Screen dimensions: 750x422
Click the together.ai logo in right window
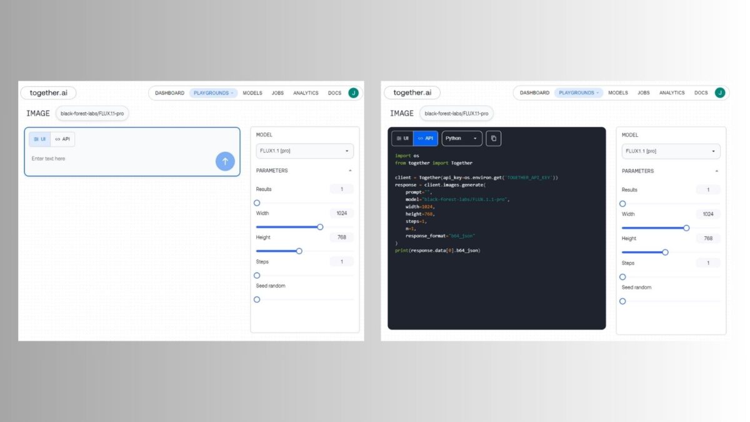pyautogui.click(x=412, y=93)
